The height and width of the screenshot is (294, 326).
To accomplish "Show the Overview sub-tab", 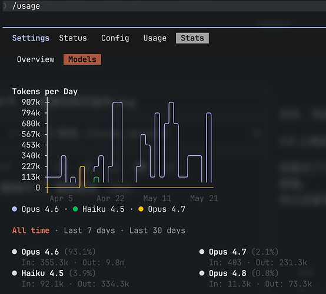I will [35, 59].
